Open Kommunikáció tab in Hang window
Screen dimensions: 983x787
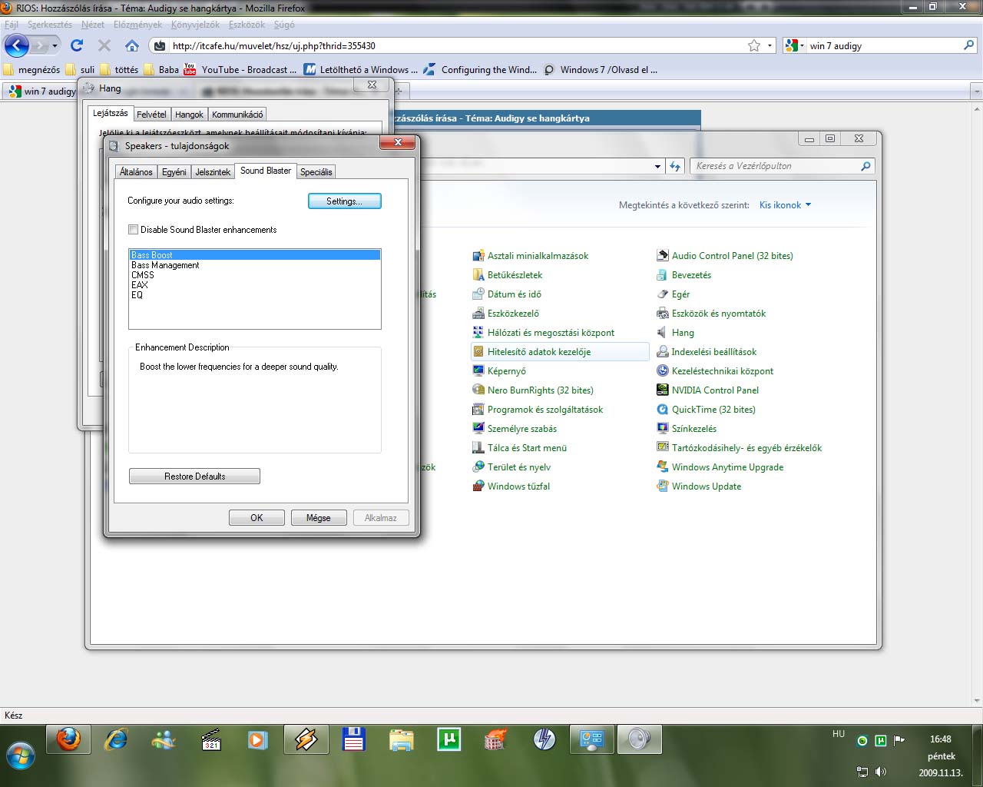coord(237,115)
